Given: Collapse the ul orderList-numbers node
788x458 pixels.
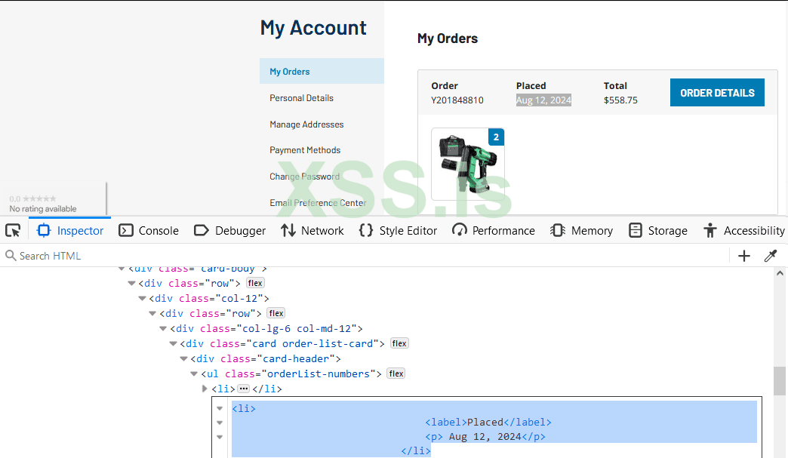Looking at the screenshot, I should point(194,373).
